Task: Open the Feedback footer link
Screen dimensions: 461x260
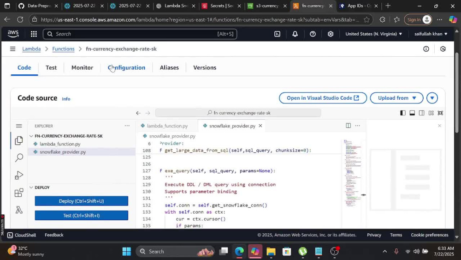Action: [x=54, y=235]
